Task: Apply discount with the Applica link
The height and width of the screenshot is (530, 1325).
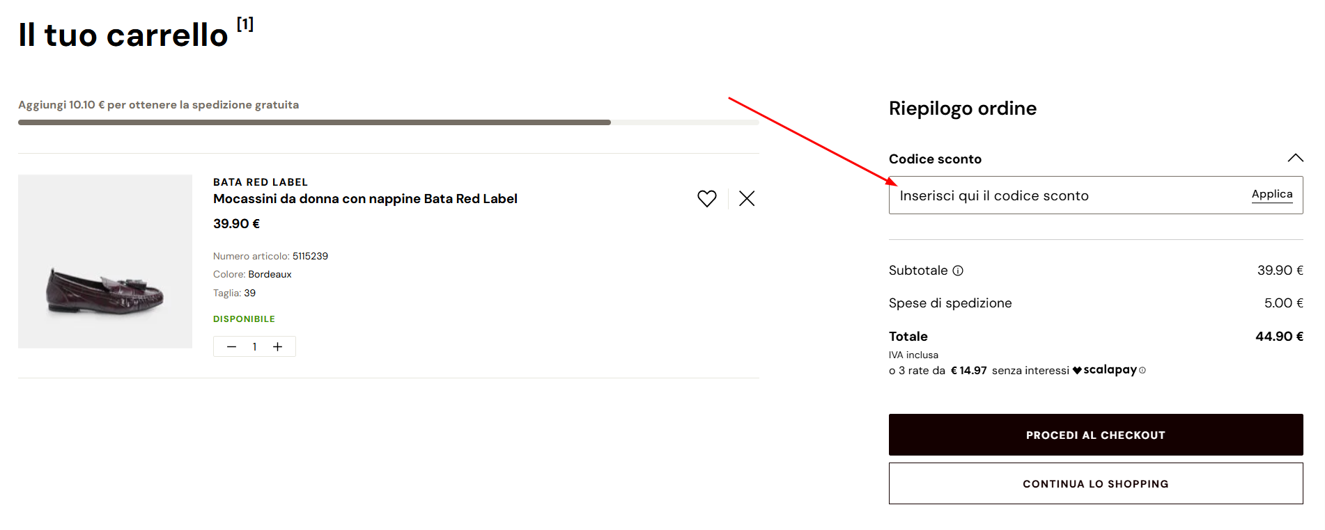Action: 1271,194
